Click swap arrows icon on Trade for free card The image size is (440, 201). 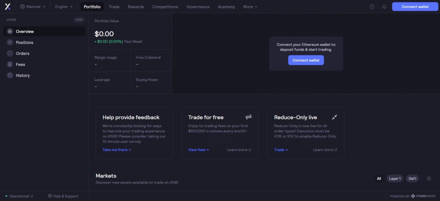[249, 117]
